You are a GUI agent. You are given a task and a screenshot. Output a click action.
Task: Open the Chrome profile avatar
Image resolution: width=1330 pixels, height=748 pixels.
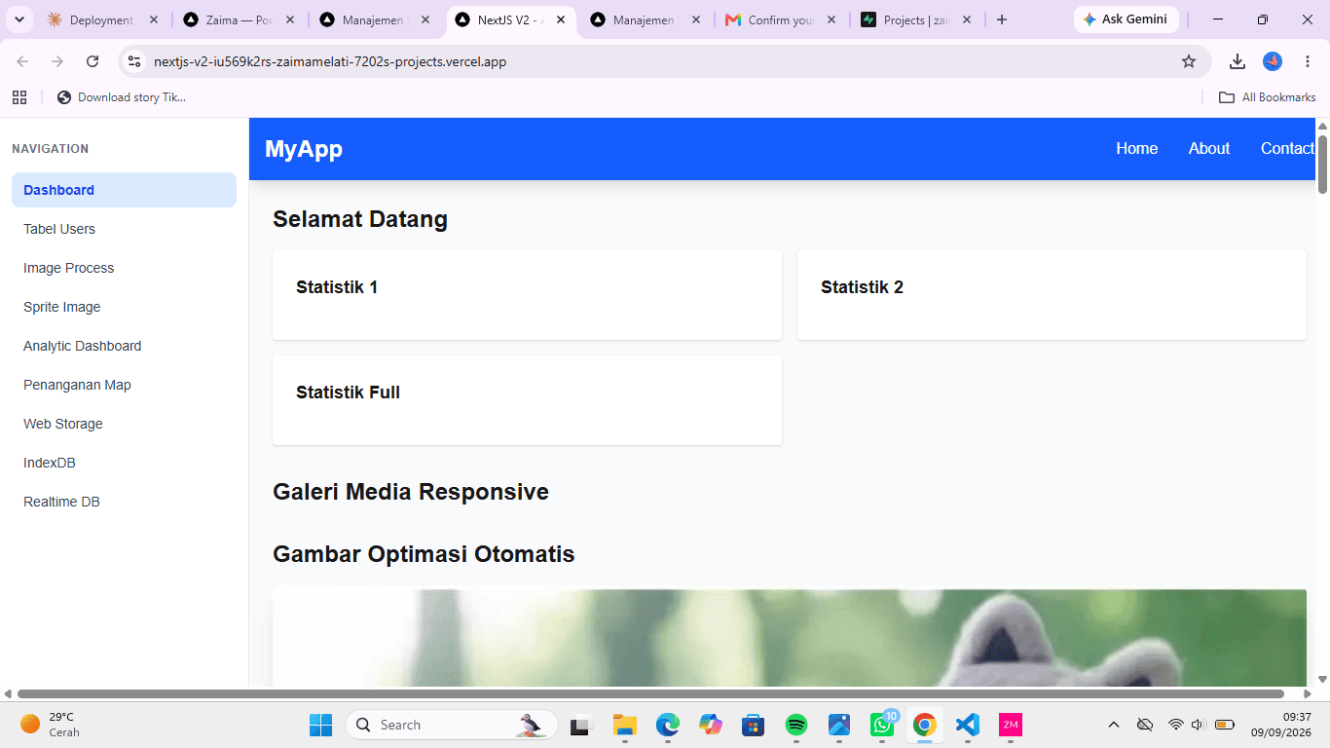tap(1273, 61)
